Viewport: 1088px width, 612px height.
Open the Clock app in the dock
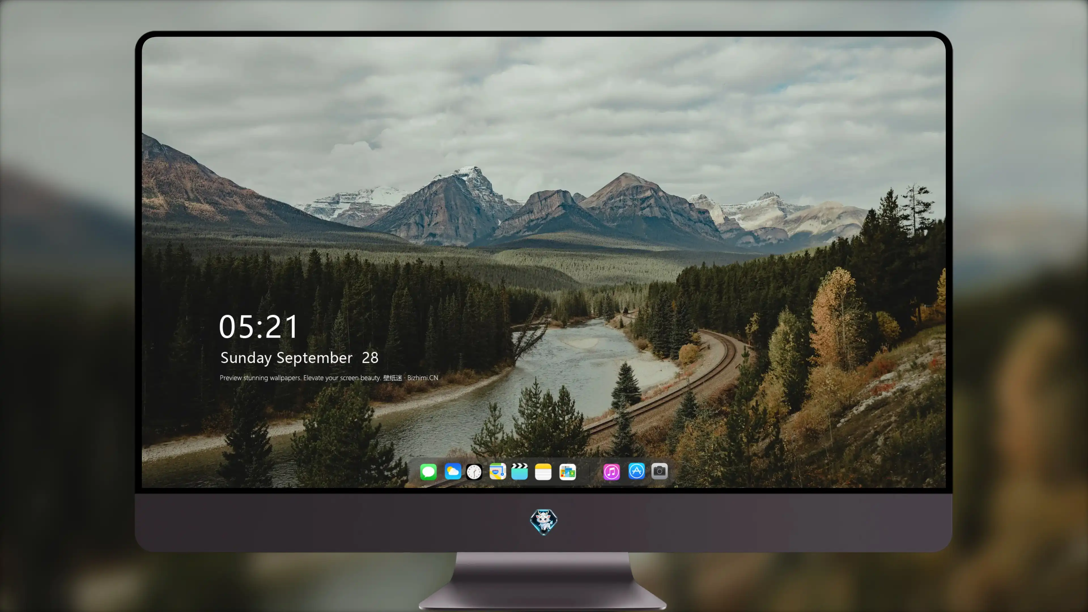474,472
